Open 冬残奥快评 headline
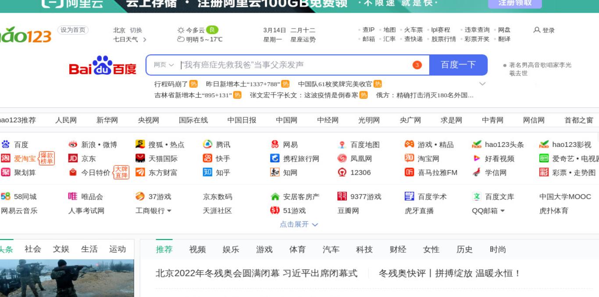This screenshot has height=297, width=599. (x=449, y=273)
